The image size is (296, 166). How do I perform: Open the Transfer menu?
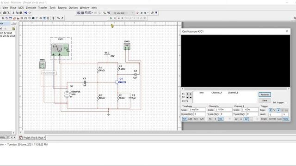click(x=43, y=7)
